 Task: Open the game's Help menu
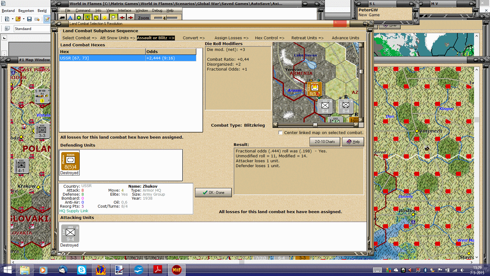pyautogui.click(x=170, y=10)
